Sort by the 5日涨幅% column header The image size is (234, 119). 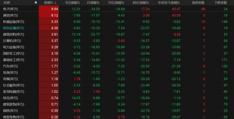(73, 3)
